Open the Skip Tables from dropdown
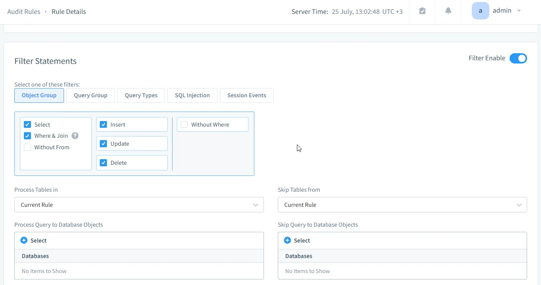This screenshot has height=285, width=541. click(402, 205)
